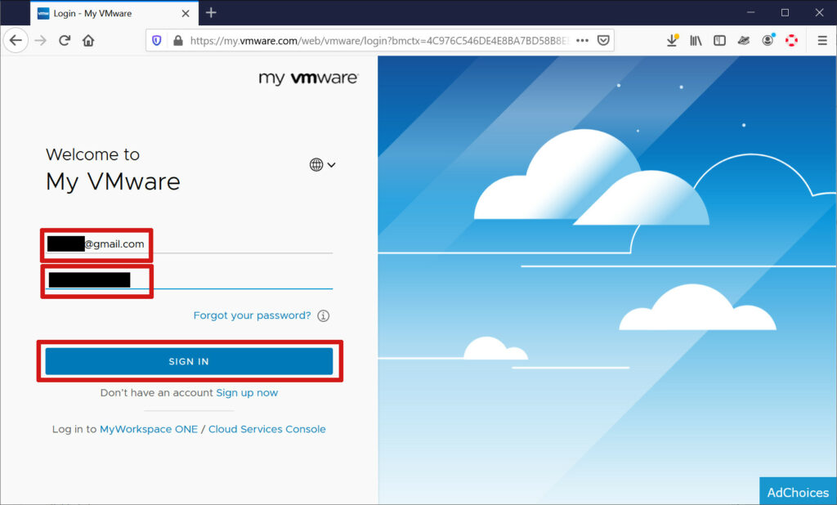Open Firefox account avatar menu

tap(768, 40)
